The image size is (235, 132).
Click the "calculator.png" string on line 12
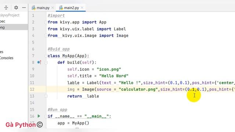pyautogui.click(x=138, y=89)
